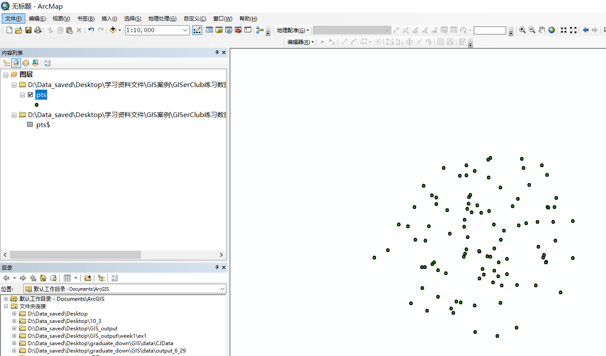
Task: Select the pts layer name
Action: 41,95
